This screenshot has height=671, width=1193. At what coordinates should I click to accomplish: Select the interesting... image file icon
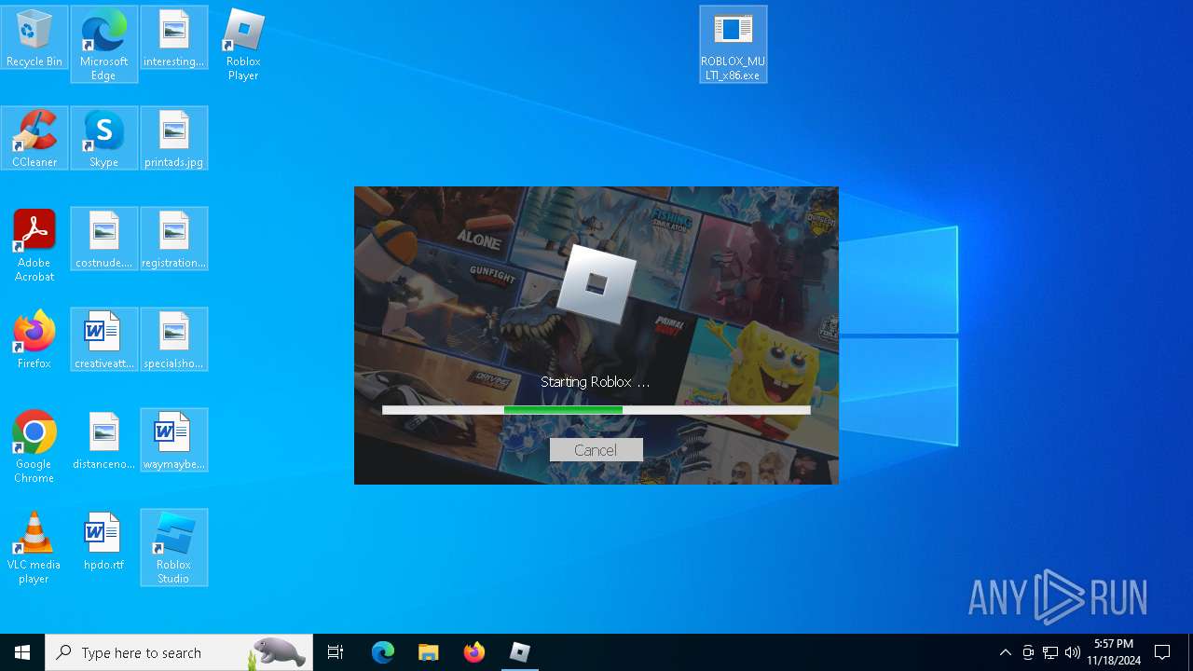[174, 38]
